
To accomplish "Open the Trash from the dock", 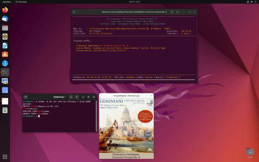I will point(5,110).
